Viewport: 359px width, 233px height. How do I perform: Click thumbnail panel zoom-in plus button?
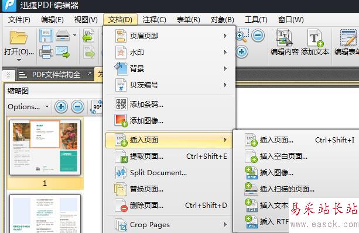point(61,107)
